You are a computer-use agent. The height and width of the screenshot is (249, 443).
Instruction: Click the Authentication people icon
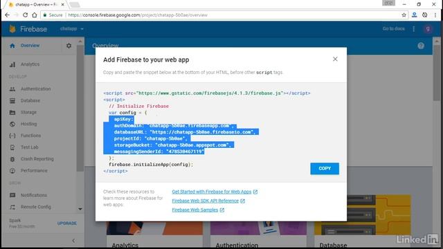pos(12,89)
